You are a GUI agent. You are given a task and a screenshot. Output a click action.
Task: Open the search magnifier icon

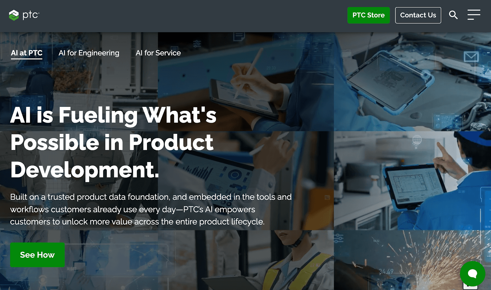point(453,15)
